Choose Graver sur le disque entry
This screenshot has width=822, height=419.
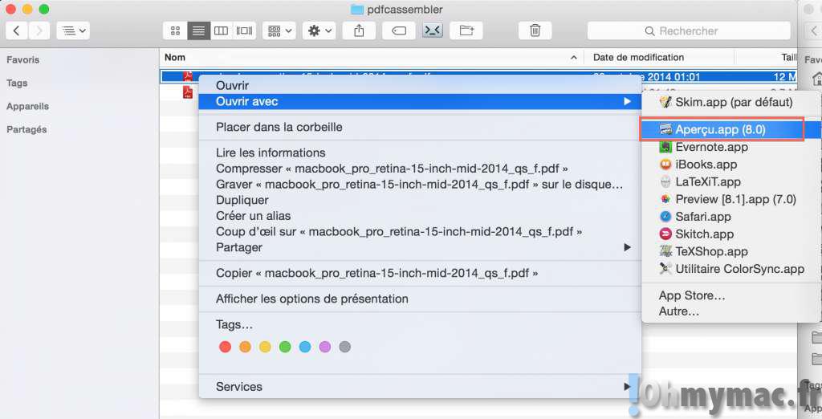(x=420, y=184)
